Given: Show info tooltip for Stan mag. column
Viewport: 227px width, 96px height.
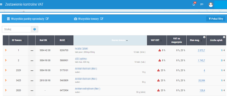Looking at the screenshot, I should 204,37.
